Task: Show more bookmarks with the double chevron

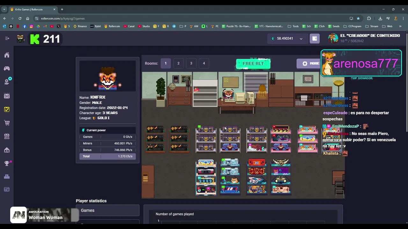Action: [x=400, y=26]
